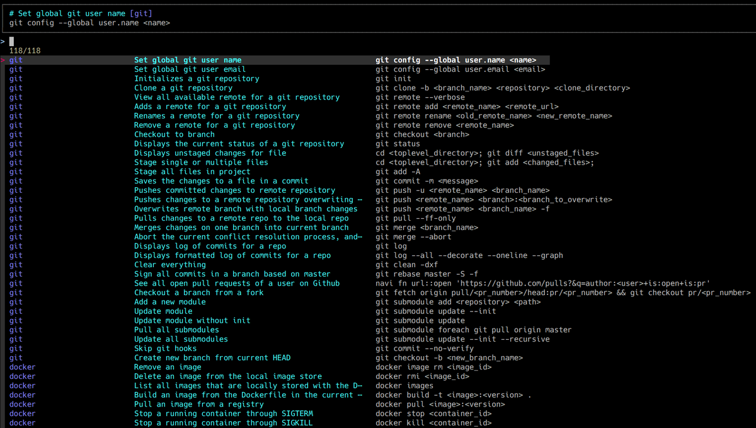Click 'git submodule update --init --recursive' command
The image size is (756, 428).
pyautogui.click(x=462, y=339)
